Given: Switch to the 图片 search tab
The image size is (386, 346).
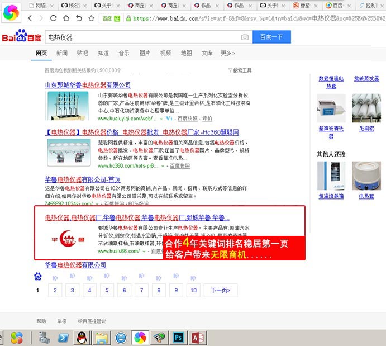Looking at the screenshot, I should (145, 53).
